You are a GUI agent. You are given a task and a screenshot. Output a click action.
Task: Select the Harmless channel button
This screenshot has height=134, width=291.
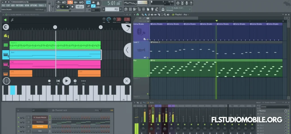tap(40, 122)
